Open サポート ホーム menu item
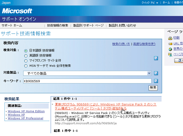Viewport: 183px width, 136px height. pyautogui.click(x=12, y=25)
